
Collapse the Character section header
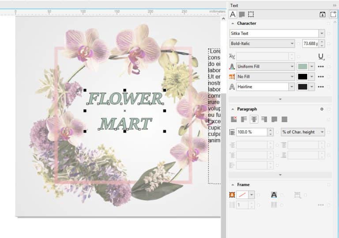pos(233,23)
